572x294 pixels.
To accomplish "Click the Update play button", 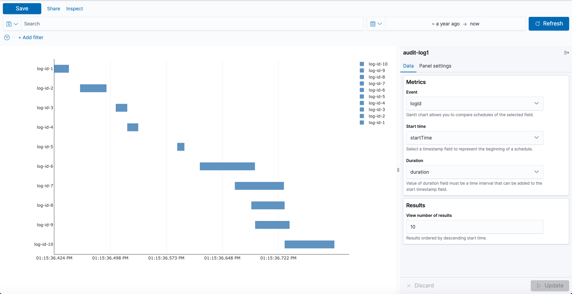I will coord(549,285).
